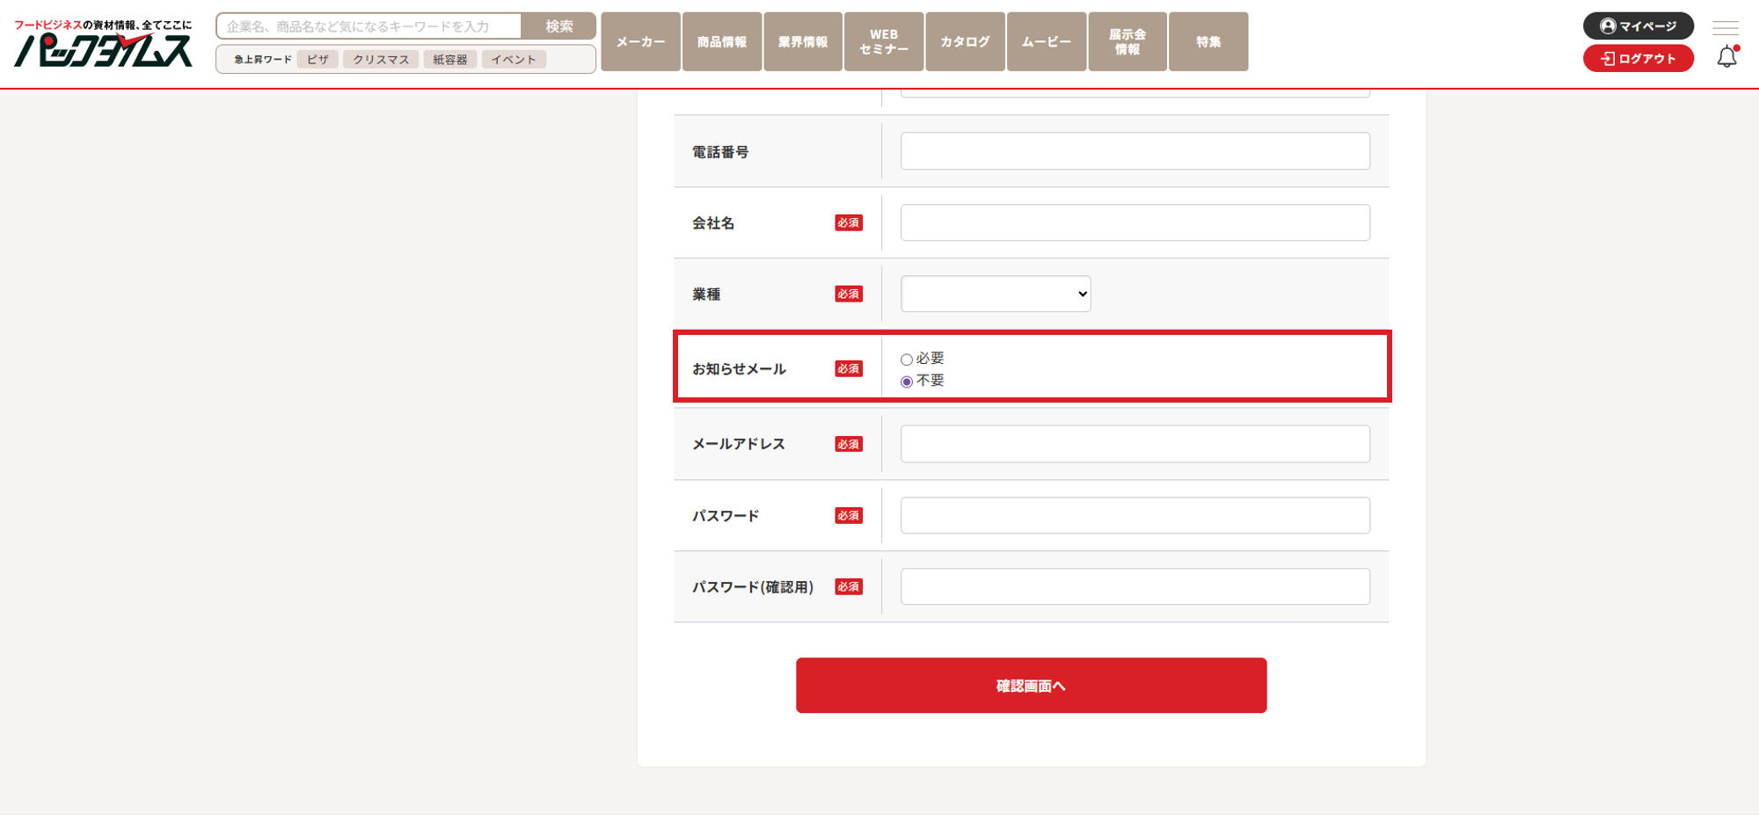Click the 検索 search button
Image resolution: width=1759 pixels, height=836 pixels.
pyautogui.click(x=558, y=26)
